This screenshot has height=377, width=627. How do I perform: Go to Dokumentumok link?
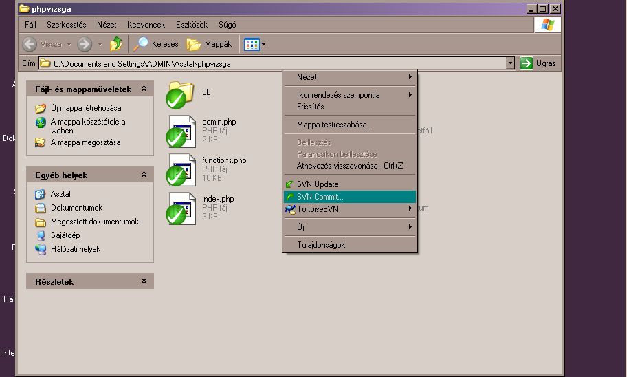(x=77, y=208)
